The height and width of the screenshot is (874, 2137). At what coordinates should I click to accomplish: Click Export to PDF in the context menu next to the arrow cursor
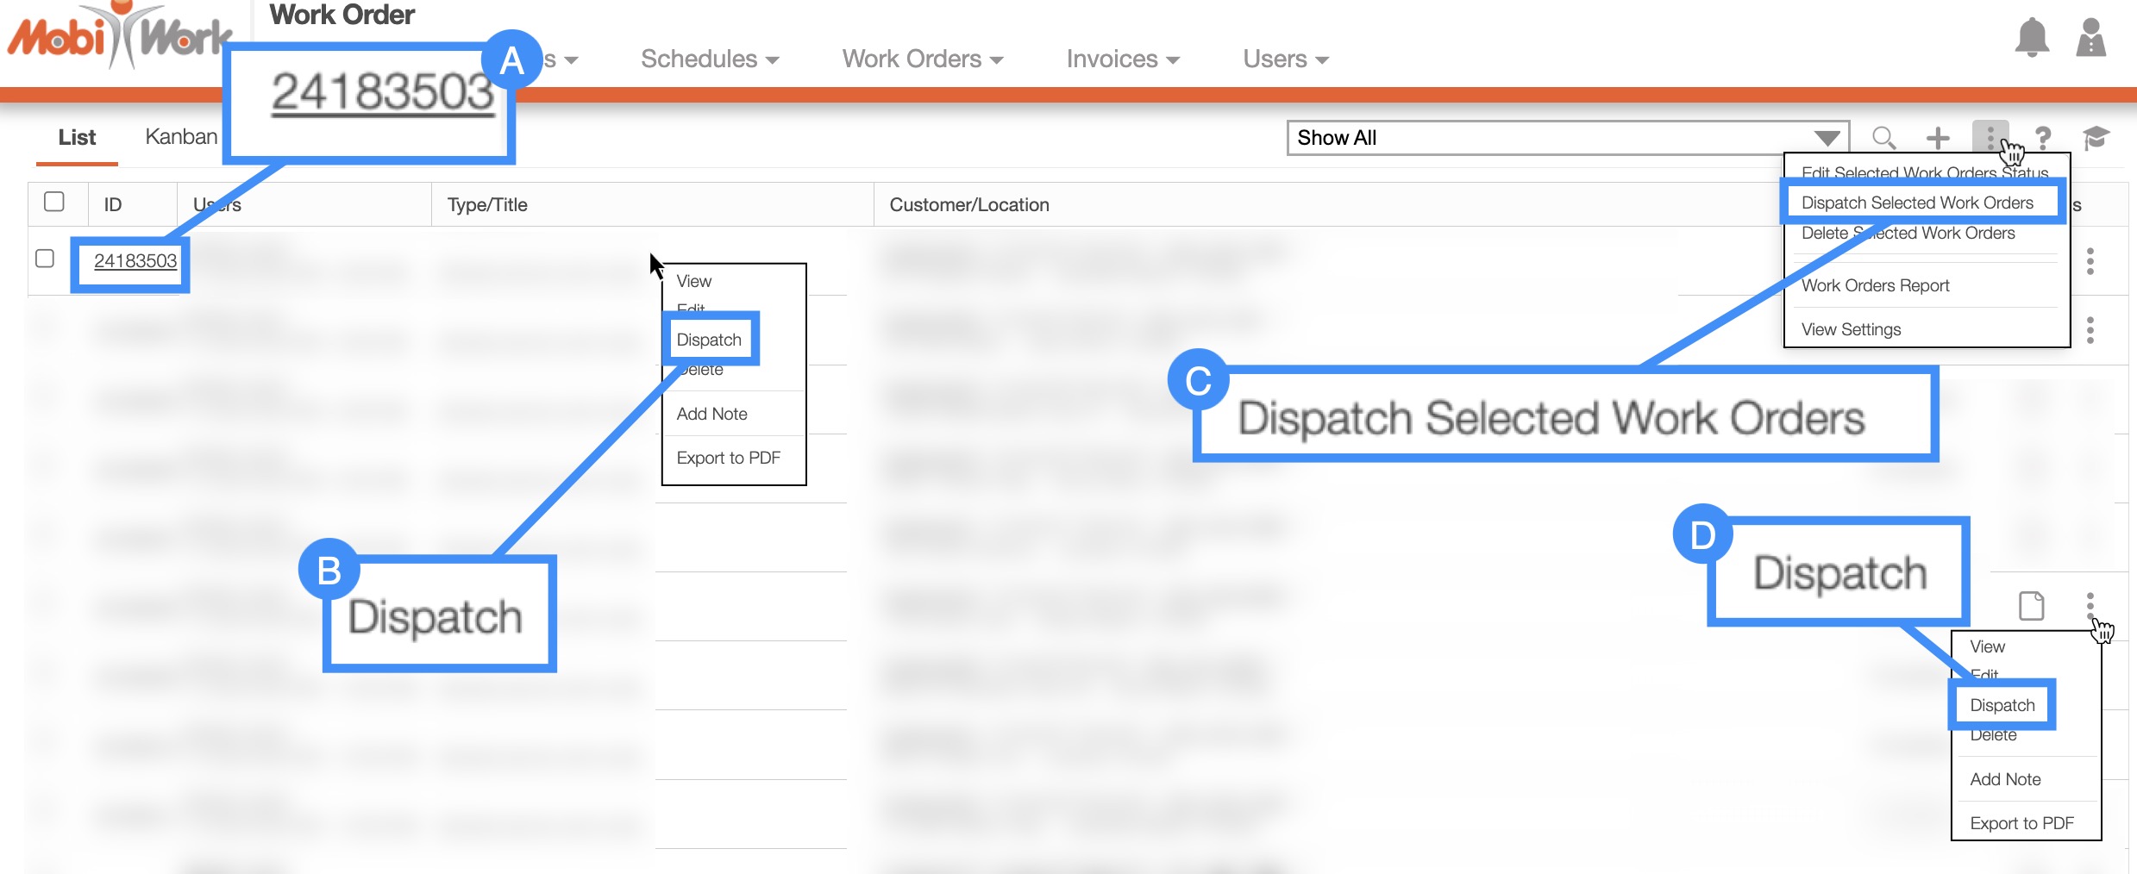[728, 458]
